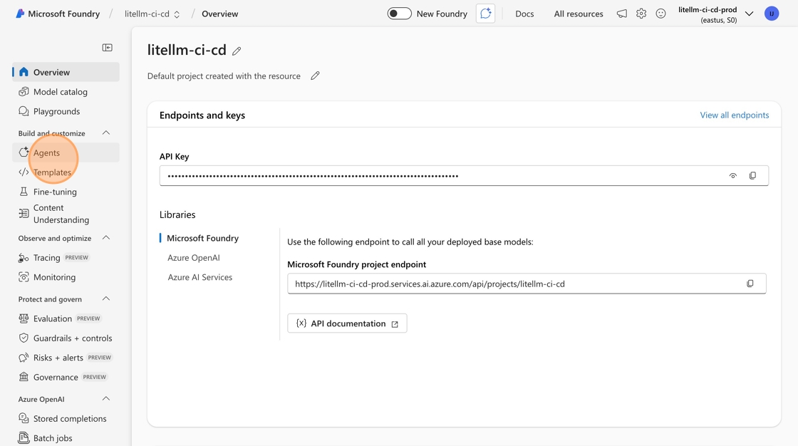
Task: Copy the API key to clipboard
Action: 752,176
